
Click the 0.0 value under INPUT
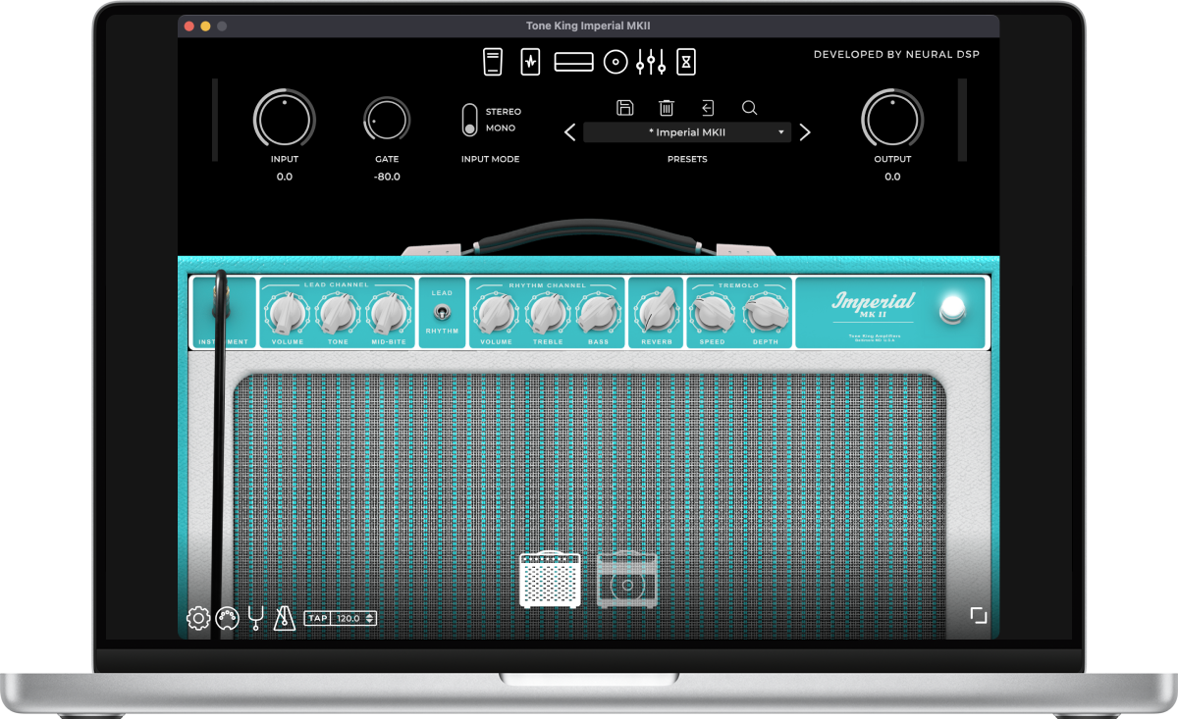click(285, 177)
